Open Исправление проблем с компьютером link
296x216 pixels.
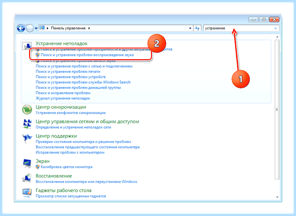(x=70, y=152)
